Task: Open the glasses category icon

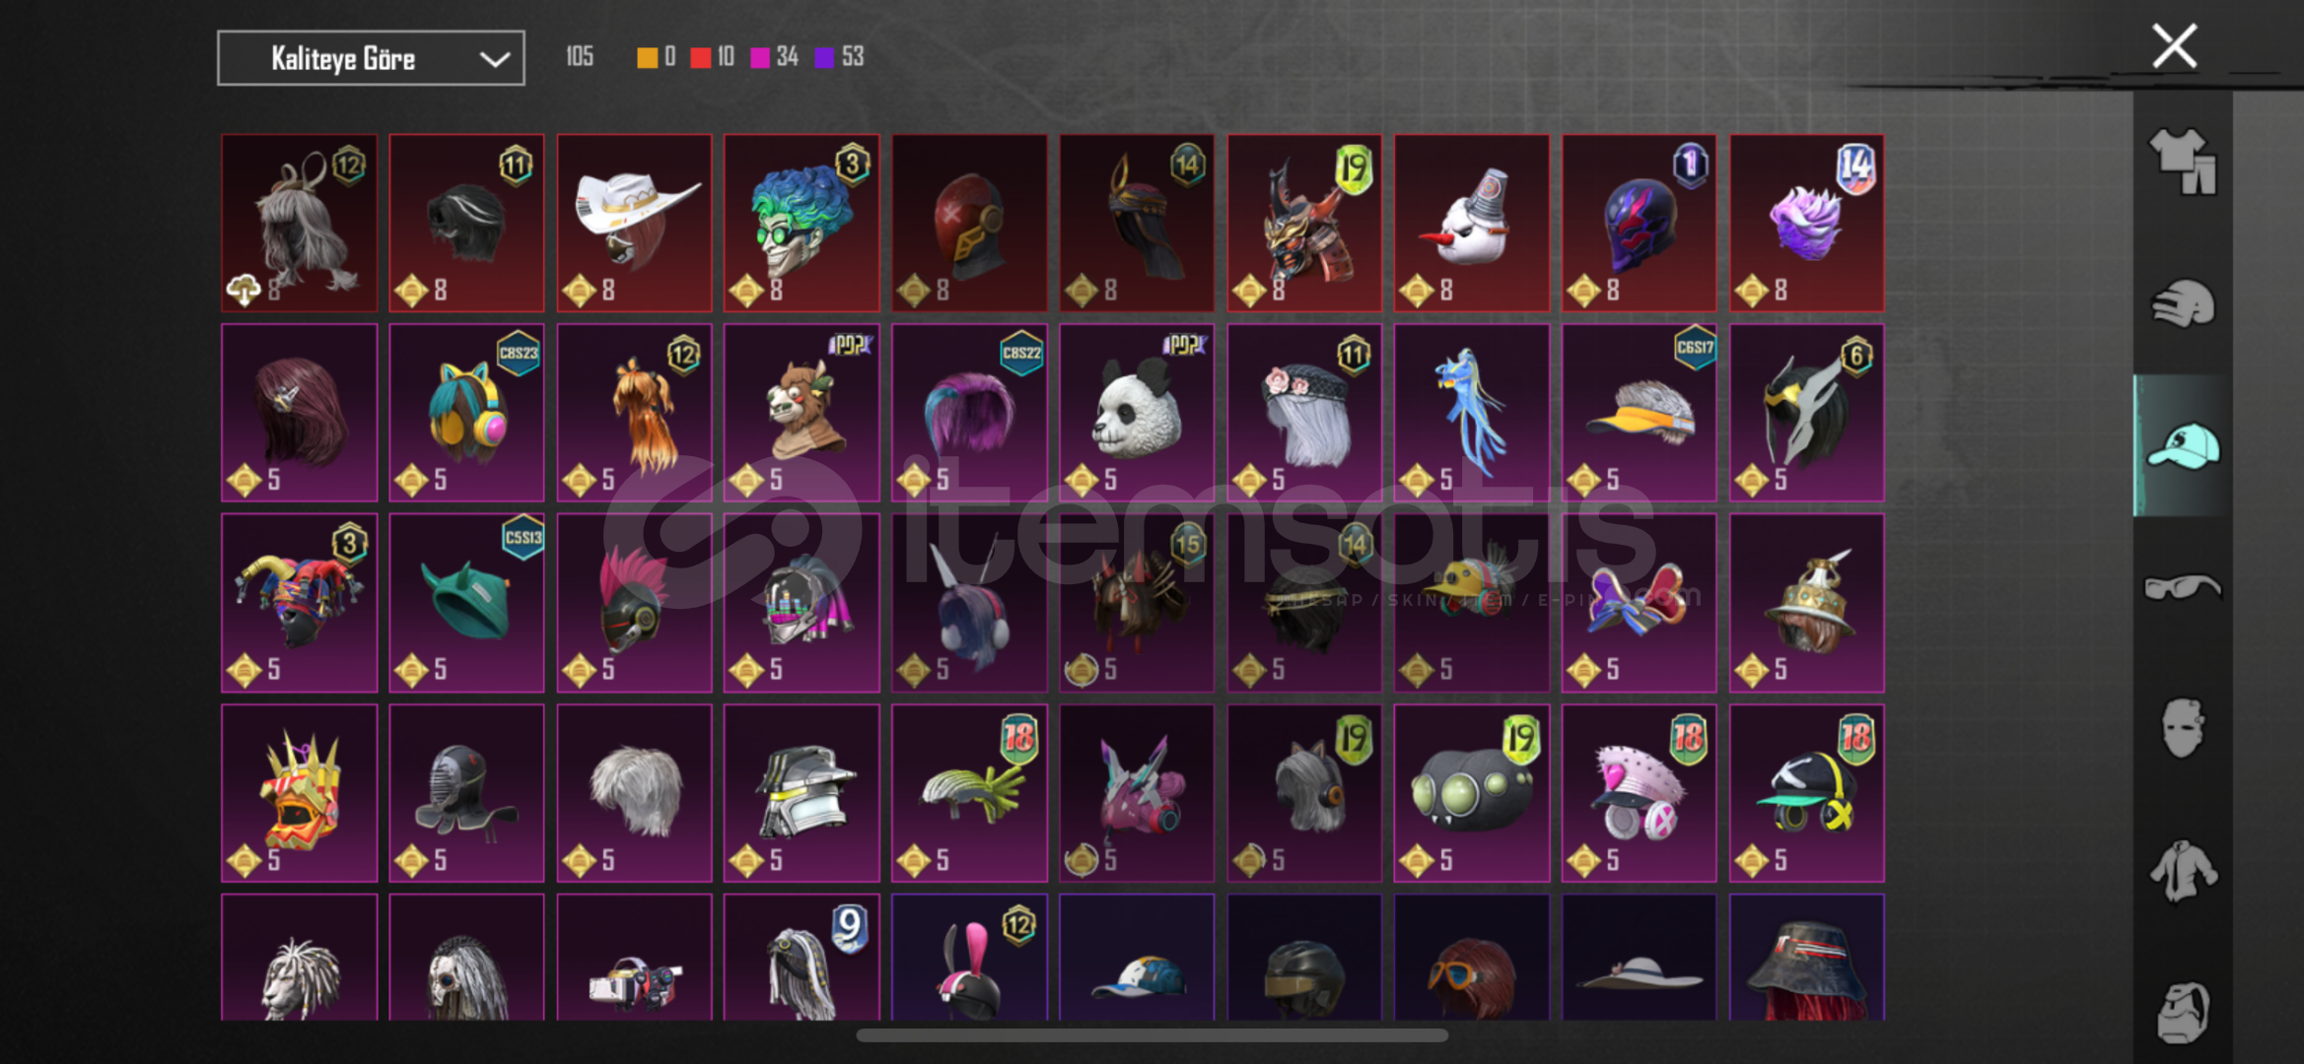Action: (x=2182, y=587)
